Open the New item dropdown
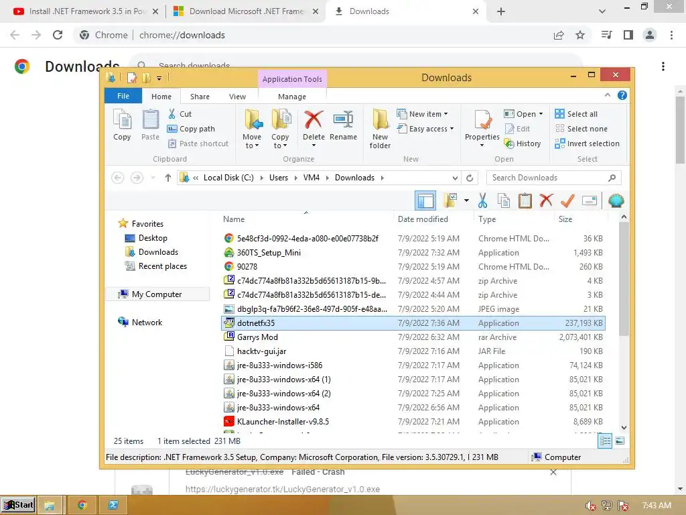The image size is (686, 515). [422, 114]
